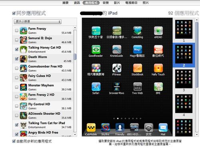The image size is (200, 152).
Task: Switch to the 照片 (Photos) tab
Action: pos(146,3)
